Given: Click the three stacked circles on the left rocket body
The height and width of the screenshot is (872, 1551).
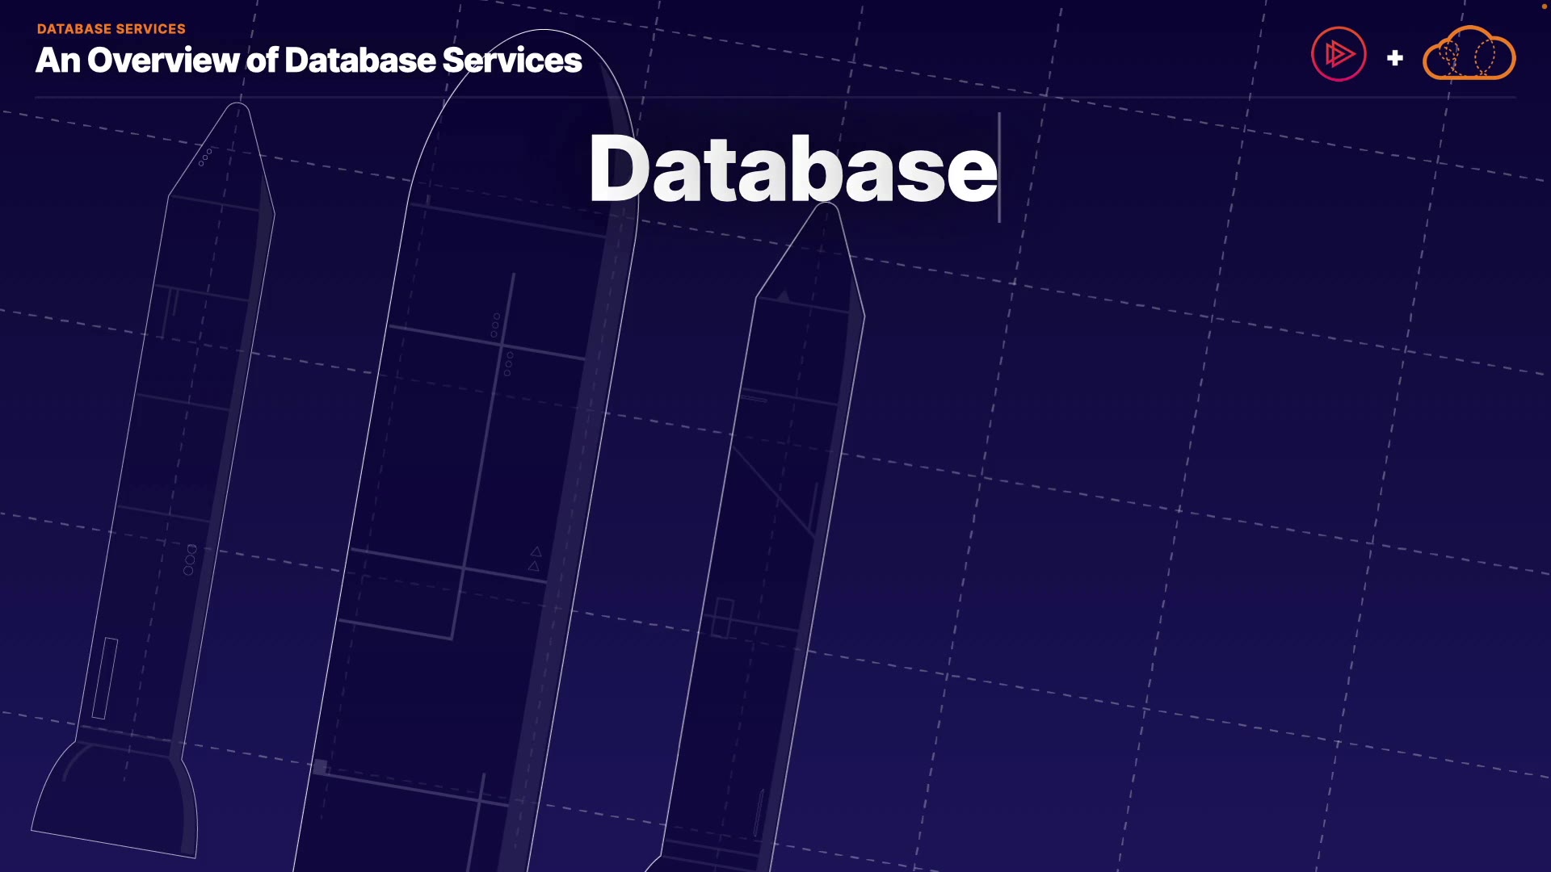Looking at the screenshot, I should tap(190, 560).
